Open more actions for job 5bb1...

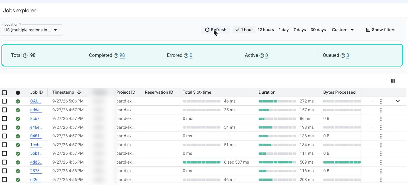[381, 154]
